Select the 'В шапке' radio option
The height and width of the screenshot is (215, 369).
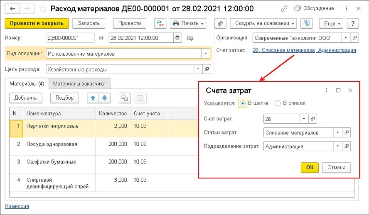tap(243, 103)
